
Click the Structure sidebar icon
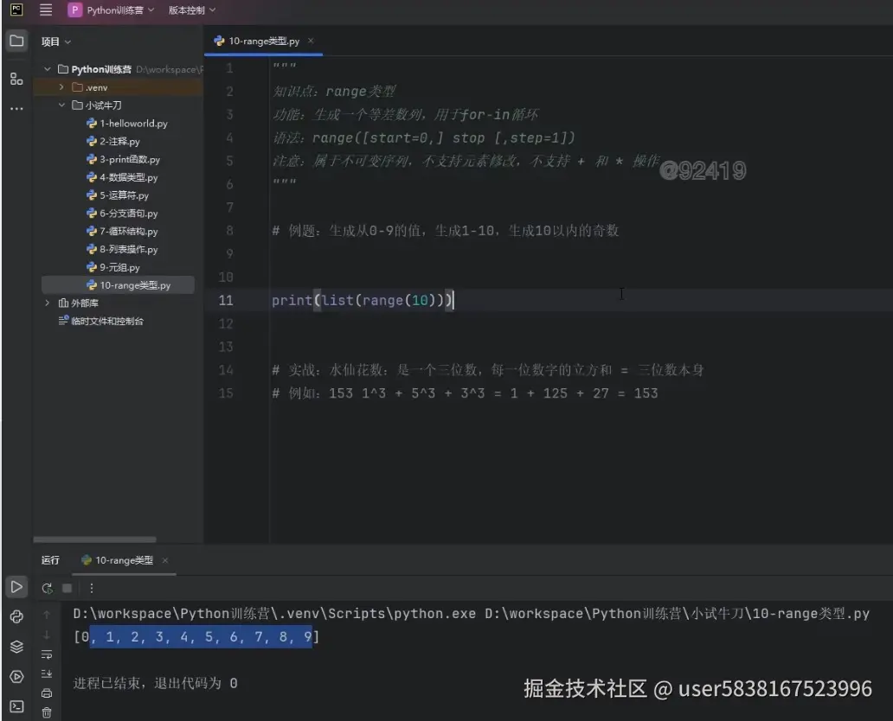click(16, 79)
